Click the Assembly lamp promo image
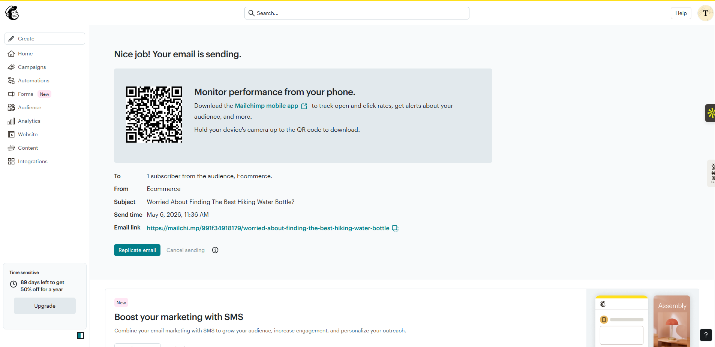Image resolution: width=715 pixels, height=347 pixels. [x=672, y=322]
